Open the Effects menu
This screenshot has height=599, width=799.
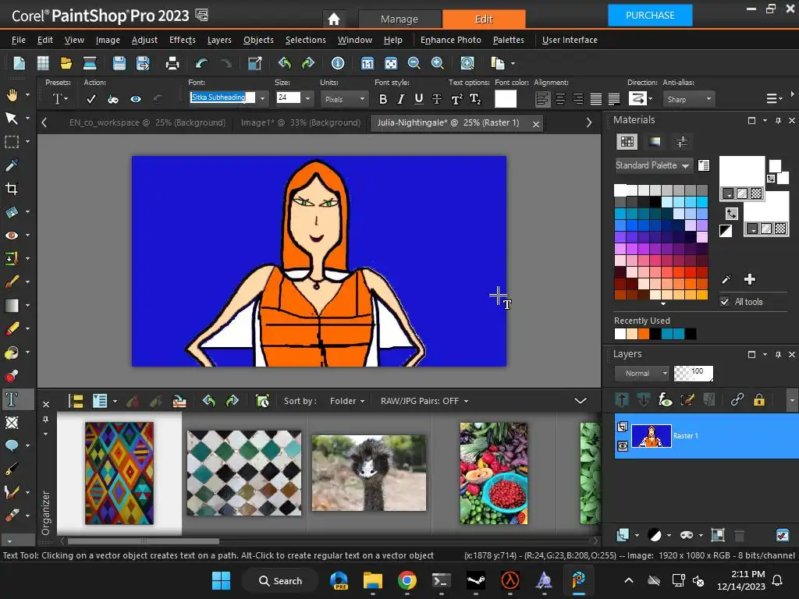tap(182, 40)
